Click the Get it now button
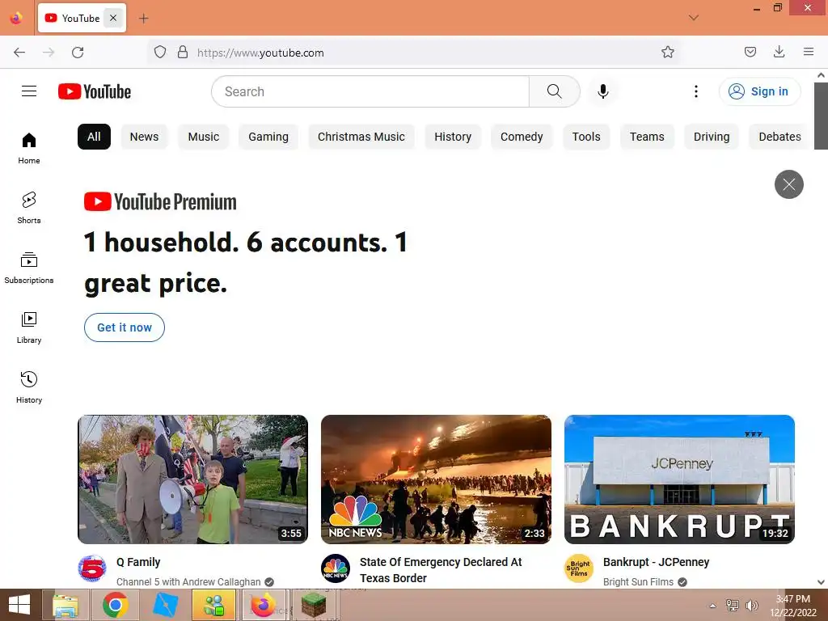Viewport: 828px width, 621px height. 125,327
